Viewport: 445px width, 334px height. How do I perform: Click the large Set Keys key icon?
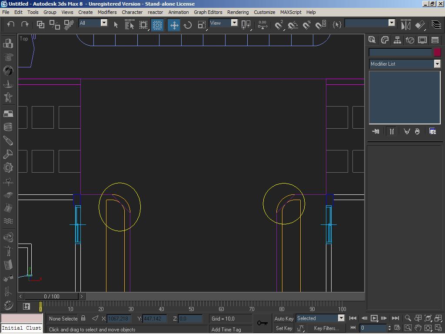coord(262,323)
